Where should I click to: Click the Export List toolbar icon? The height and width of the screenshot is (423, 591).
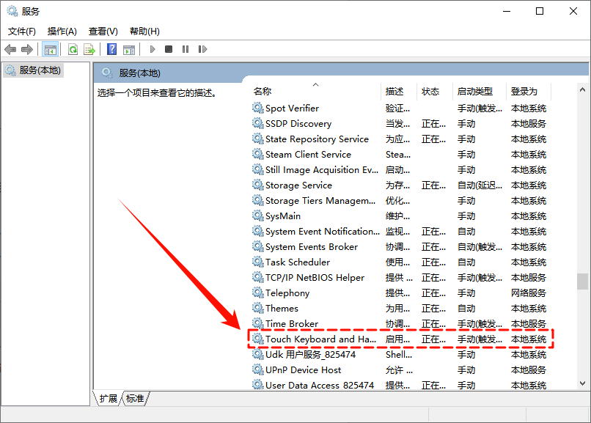(89, 49)
